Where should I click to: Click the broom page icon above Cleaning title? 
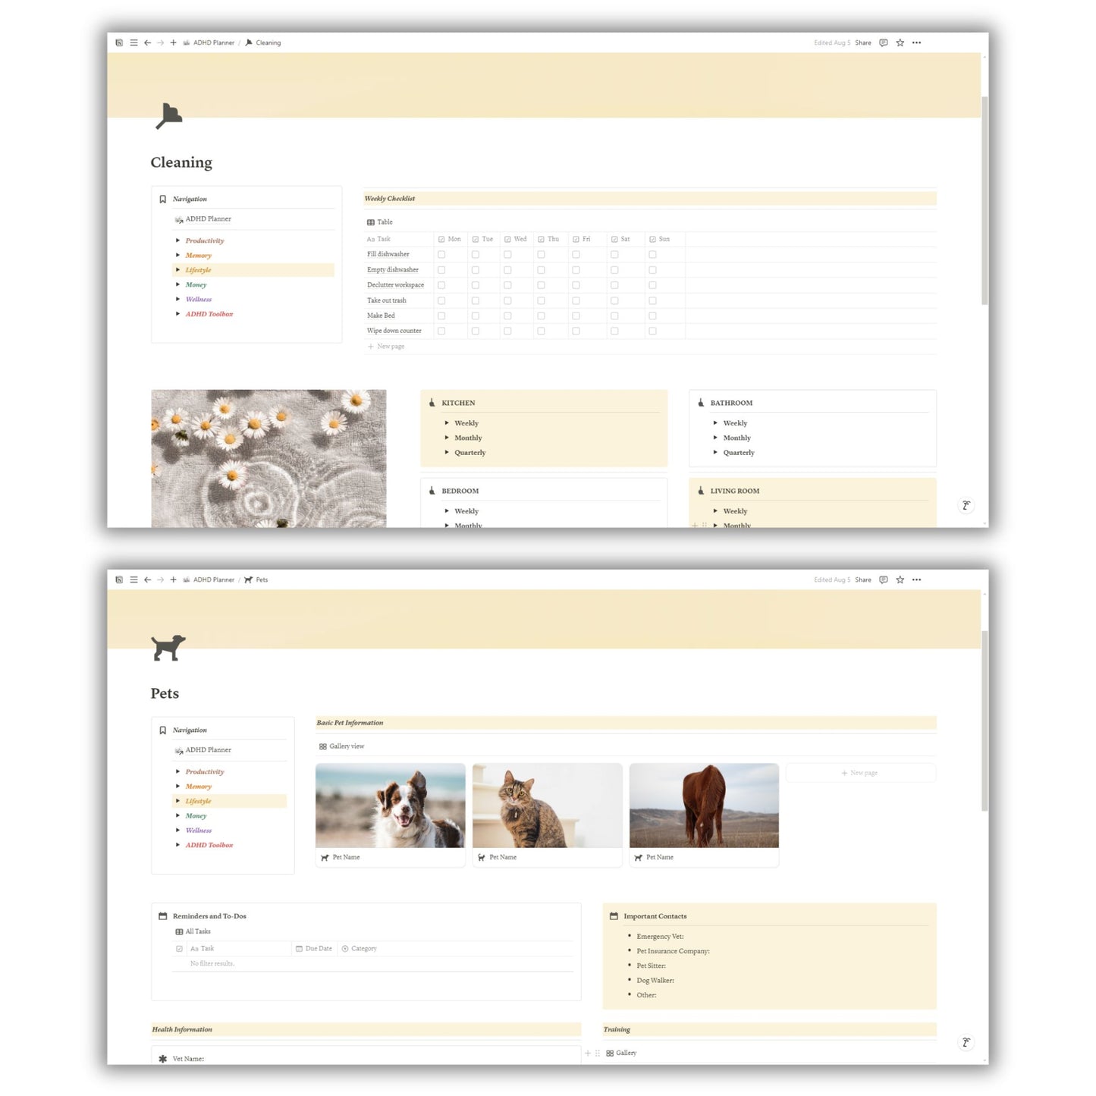(168, 116)
